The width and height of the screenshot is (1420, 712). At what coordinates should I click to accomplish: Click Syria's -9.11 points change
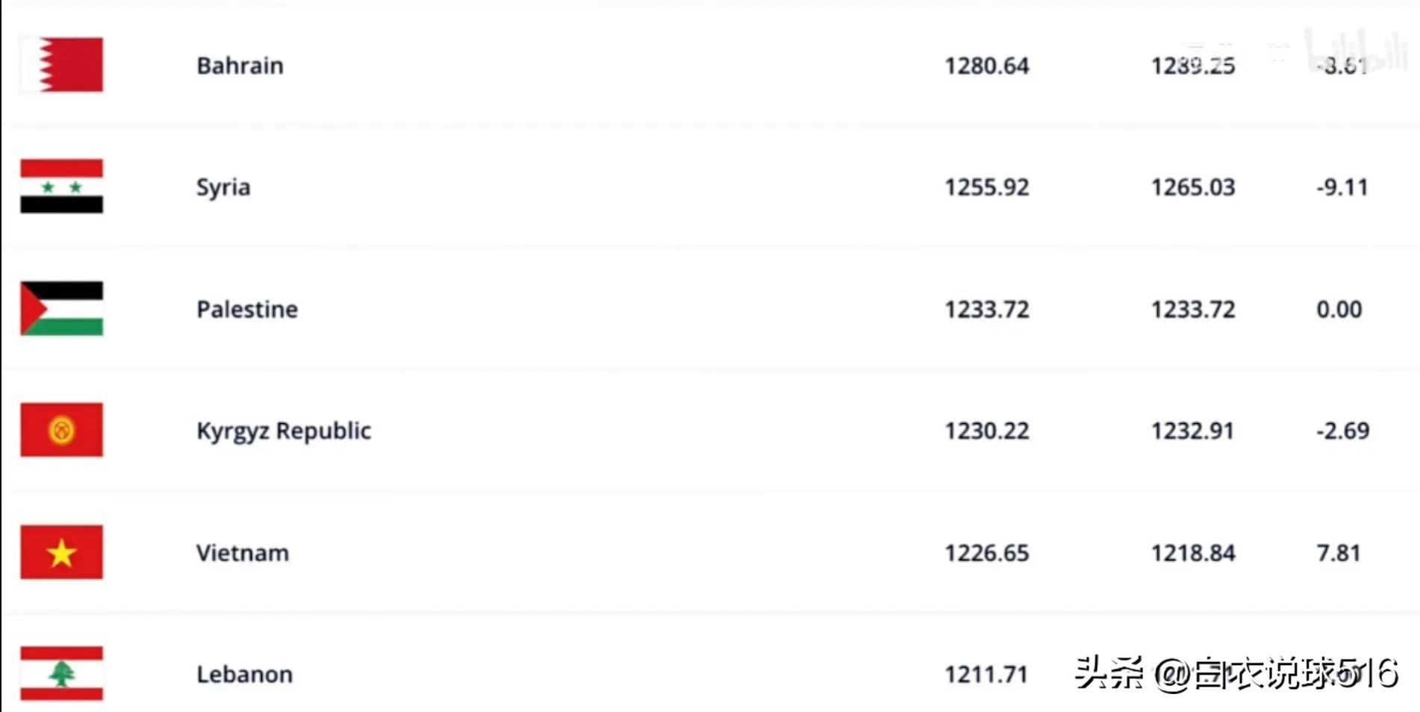click(1342, 187)
